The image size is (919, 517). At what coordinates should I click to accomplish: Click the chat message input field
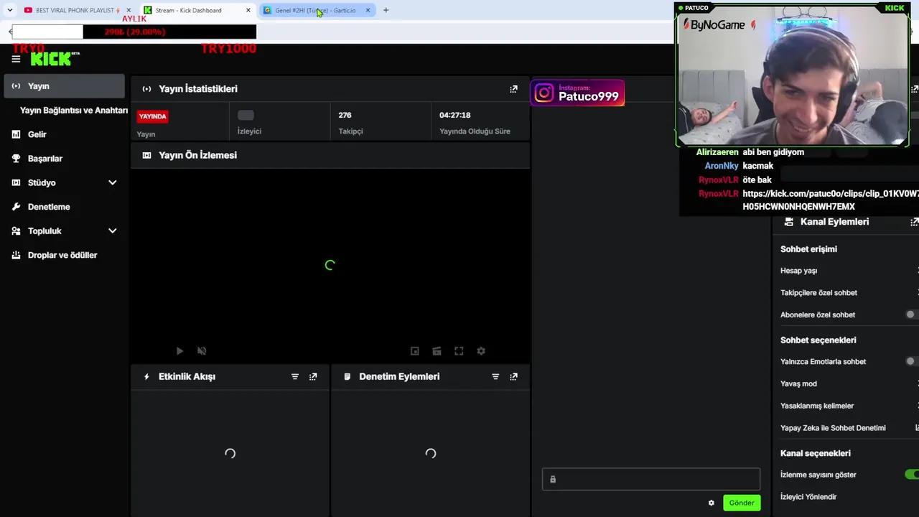(651, 479)
